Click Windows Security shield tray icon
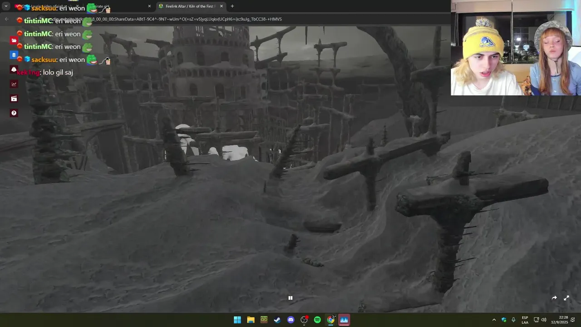 coord(504,320)
